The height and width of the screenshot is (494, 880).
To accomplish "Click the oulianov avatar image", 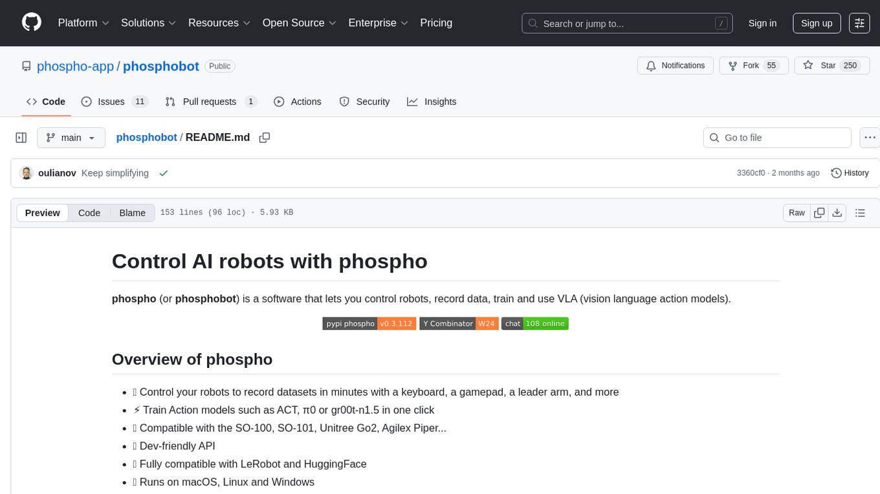I will pyautogui.click(x=27, y=173).
